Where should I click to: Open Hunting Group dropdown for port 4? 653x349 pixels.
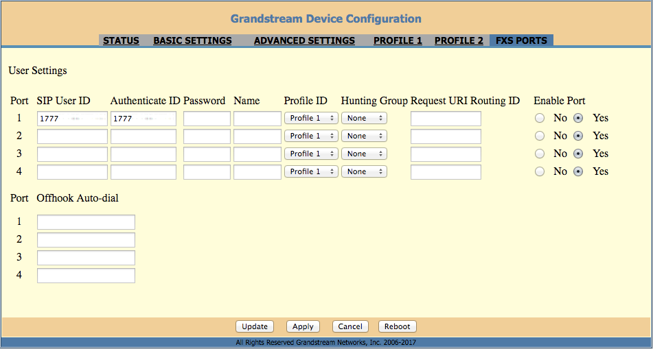pos(364,172)
